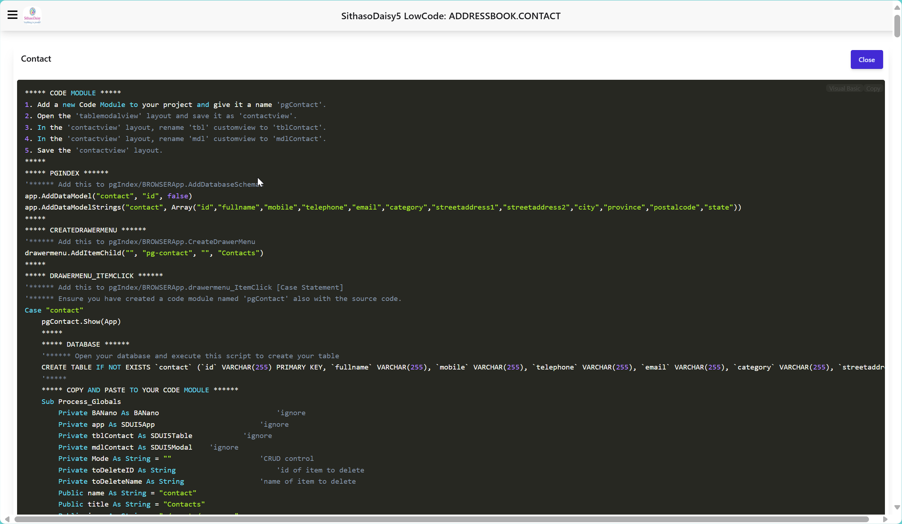
Task: Click step 4 renaming 'mdl' to 'mdlContact'
Action: (x=175, y=139)
